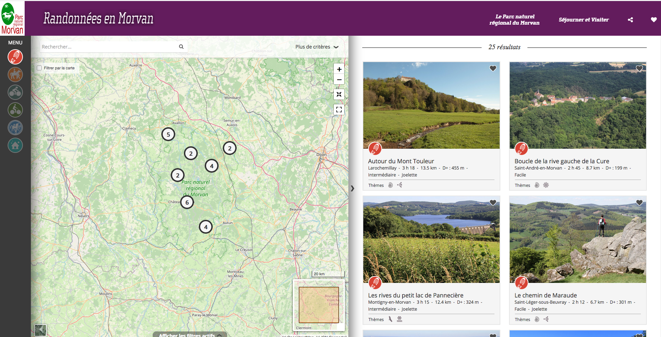Open Autour du Mont Touleur details
The height and width of the screenshot is (337, 661).
click(401, 161)
